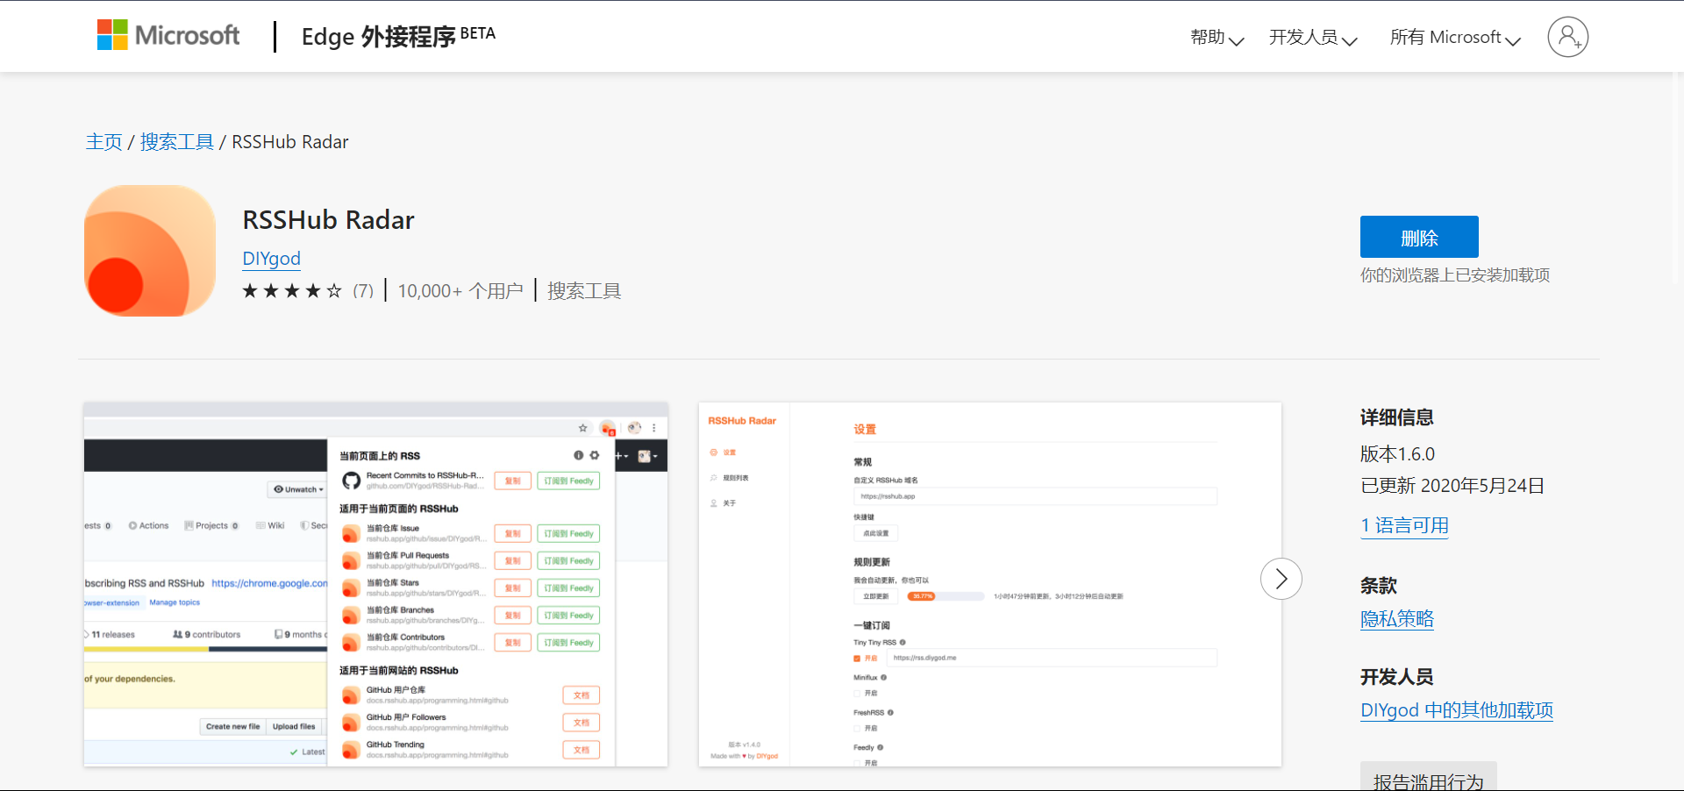Click the 你的浏览器上已安装加载项 notice
This screenshot has height=791, width=1684.
click(x=1455, y=275)
